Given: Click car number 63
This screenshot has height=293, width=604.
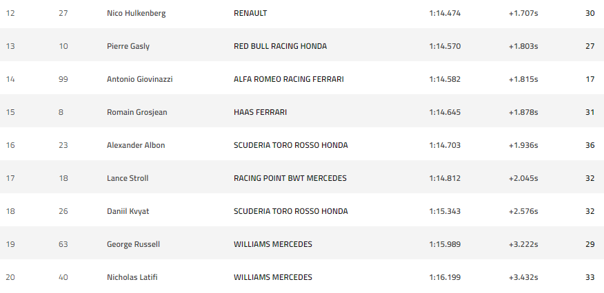Looking at the screenshot, I should 64,244.
